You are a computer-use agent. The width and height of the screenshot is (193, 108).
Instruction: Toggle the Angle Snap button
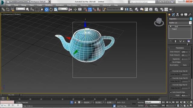(x=90, y=9)
